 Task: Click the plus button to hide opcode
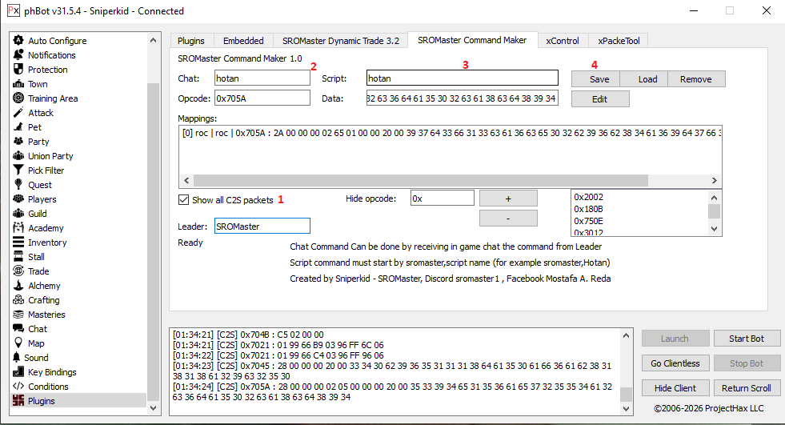point(508,198)
